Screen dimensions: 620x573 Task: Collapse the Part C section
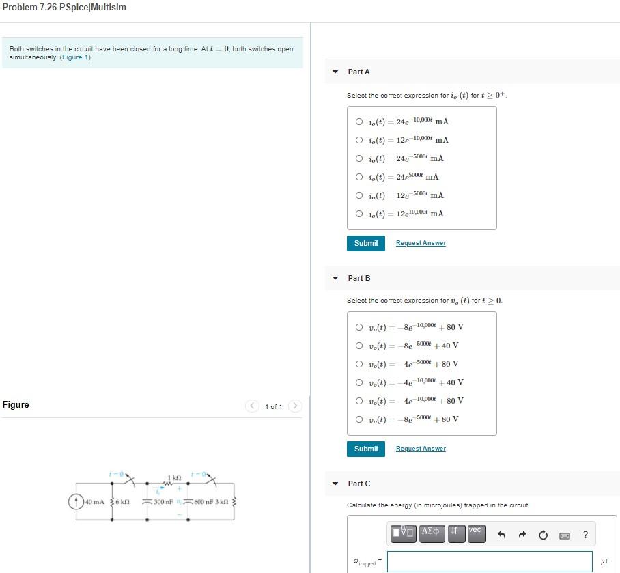click(335, 484)
